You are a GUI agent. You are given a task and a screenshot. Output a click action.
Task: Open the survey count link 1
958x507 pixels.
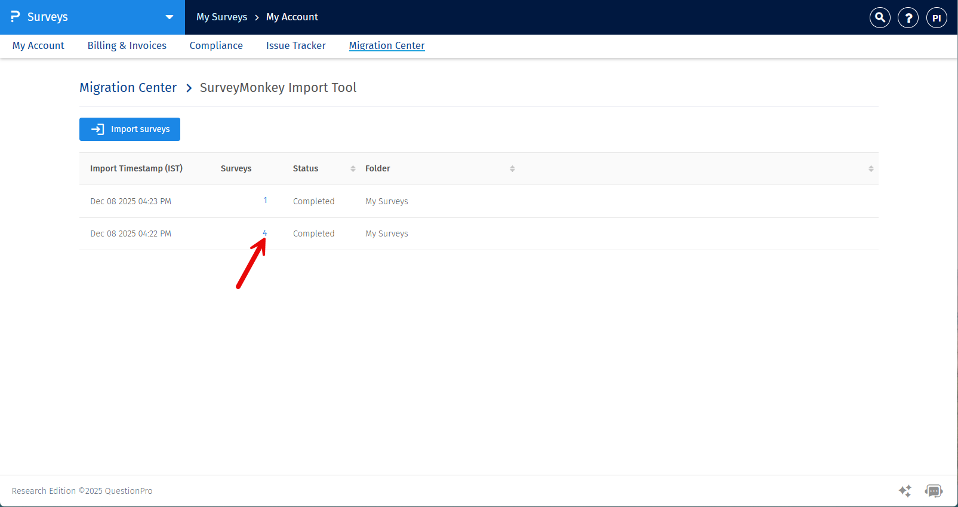[x=265, y=201]
